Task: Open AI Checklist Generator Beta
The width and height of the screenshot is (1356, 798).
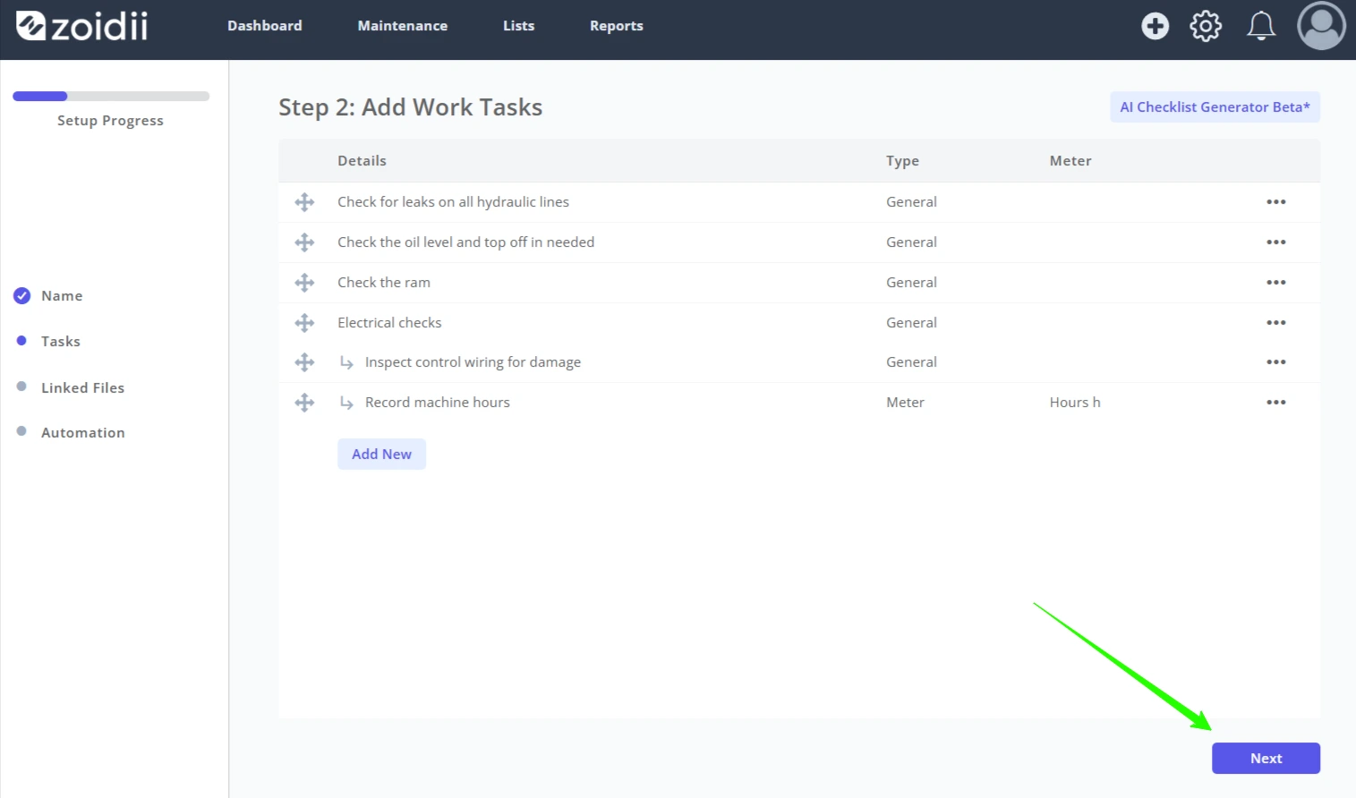Action: [x=1215, y=107]
